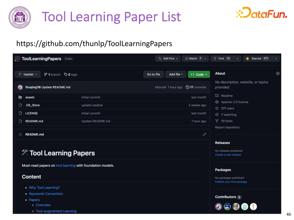This screenshot has height=220, width=294.
Task: Open the green Code dropdown
Action: click(x=199, y=74)
